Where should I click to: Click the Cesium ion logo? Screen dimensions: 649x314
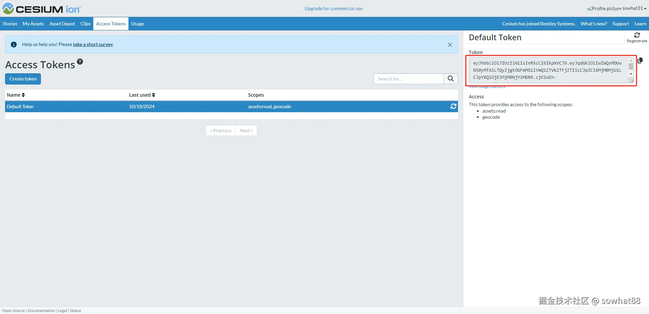pos(41,8)
